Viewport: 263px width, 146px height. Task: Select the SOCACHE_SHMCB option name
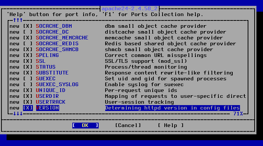[57, 50]
